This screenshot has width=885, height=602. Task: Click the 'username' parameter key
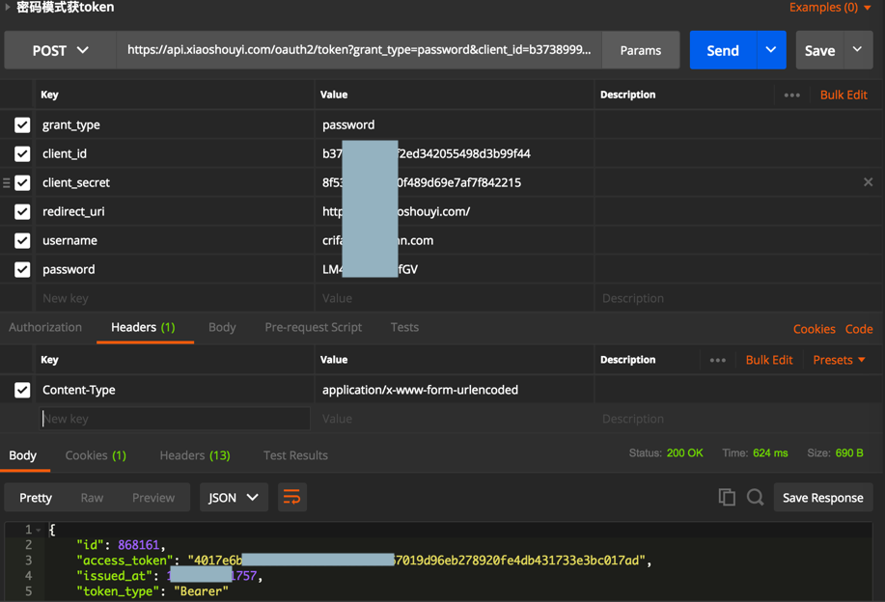(70, 240)
